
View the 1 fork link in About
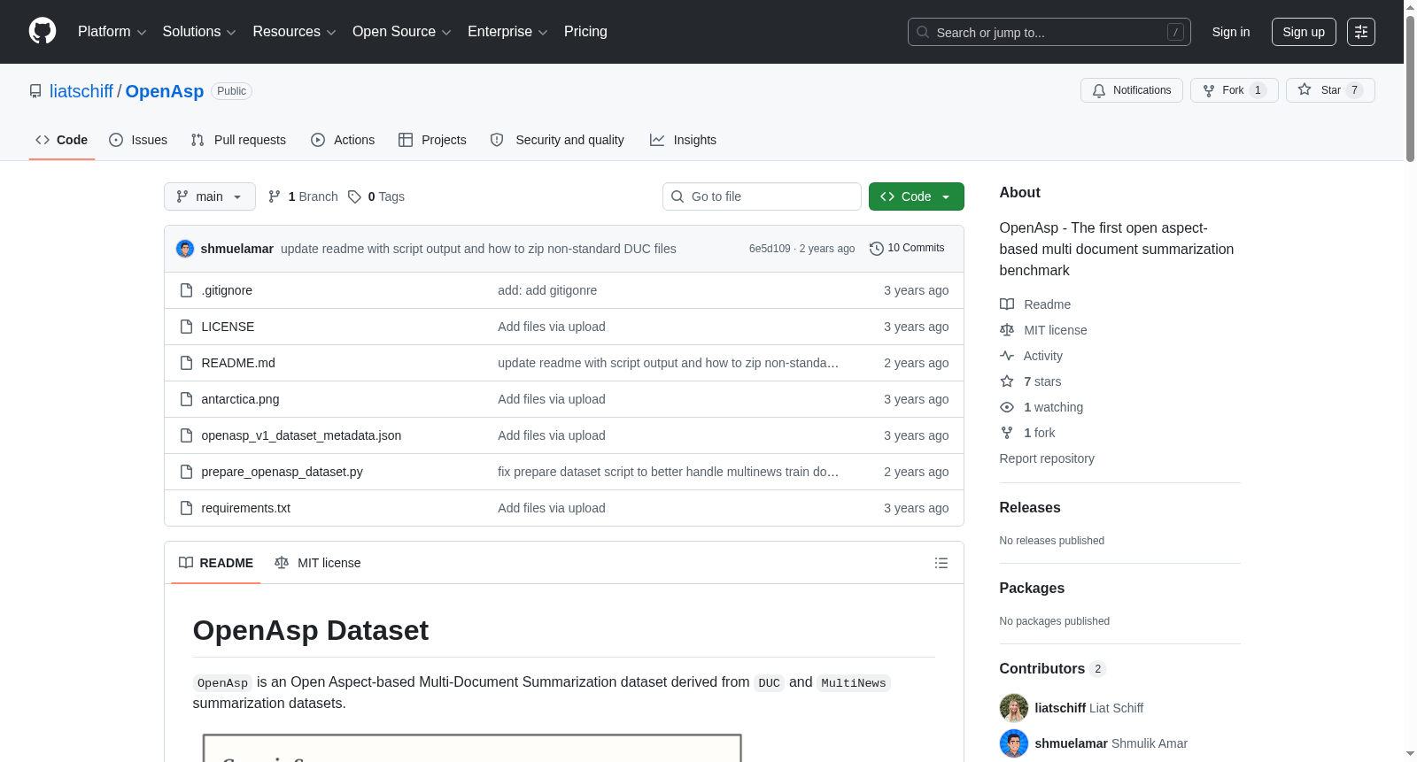click(1028, 433)
